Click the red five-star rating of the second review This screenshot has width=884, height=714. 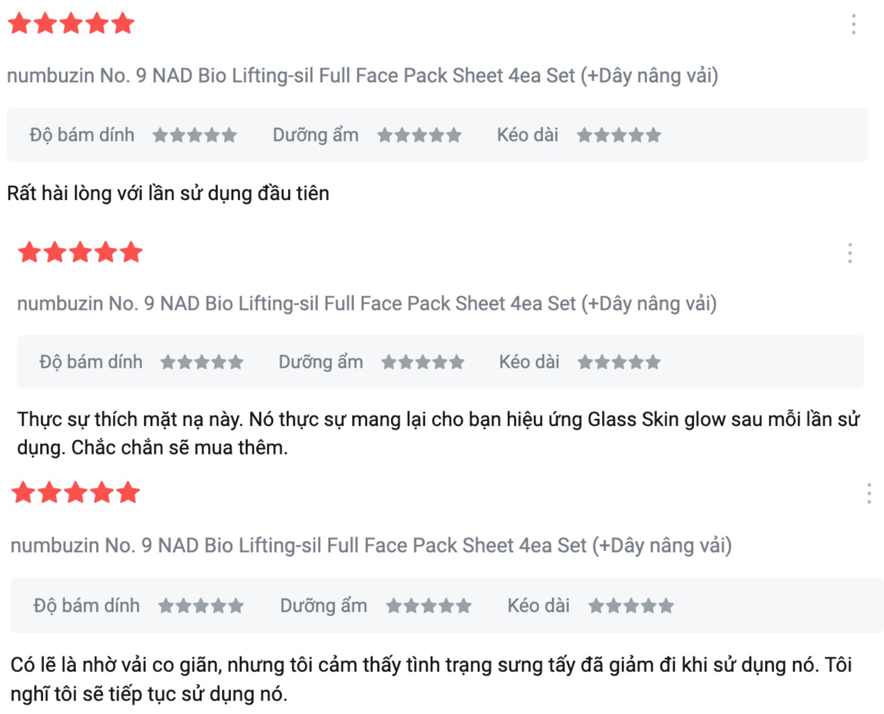pyautogui.click(x=80, y=252)
